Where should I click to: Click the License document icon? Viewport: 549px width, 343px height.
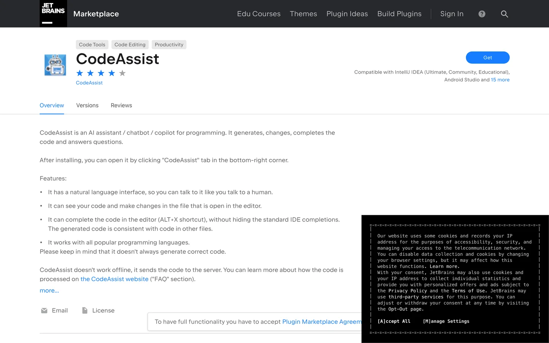85,311
